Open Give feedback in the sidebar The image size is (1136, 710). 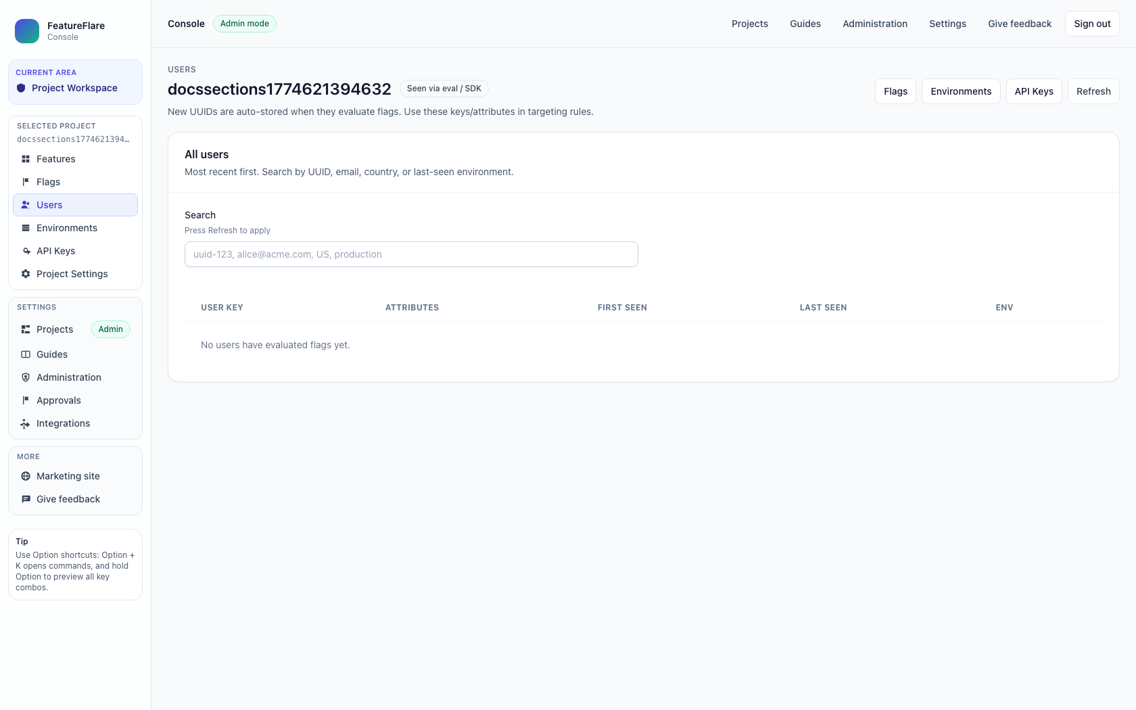(x=75, y=499)
